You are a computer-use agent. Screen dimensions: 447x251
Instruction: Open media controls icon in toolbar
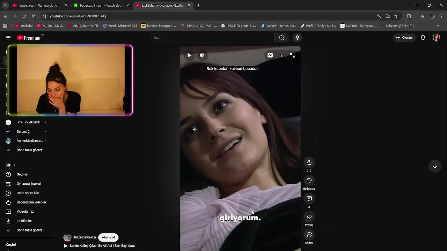[423, 16]
